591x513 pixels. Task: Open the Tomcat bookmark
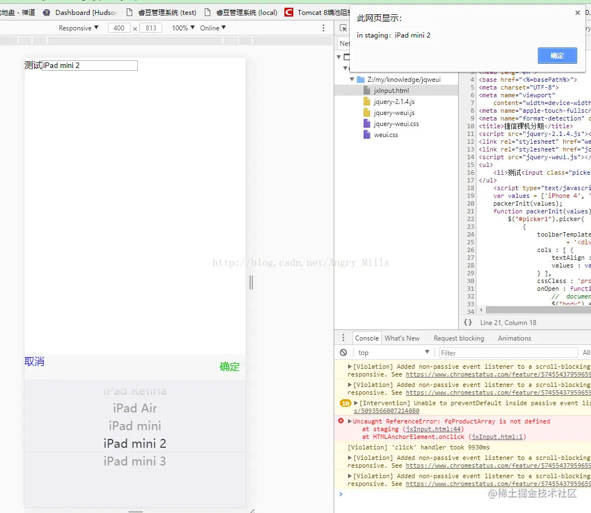pos(318,12)
